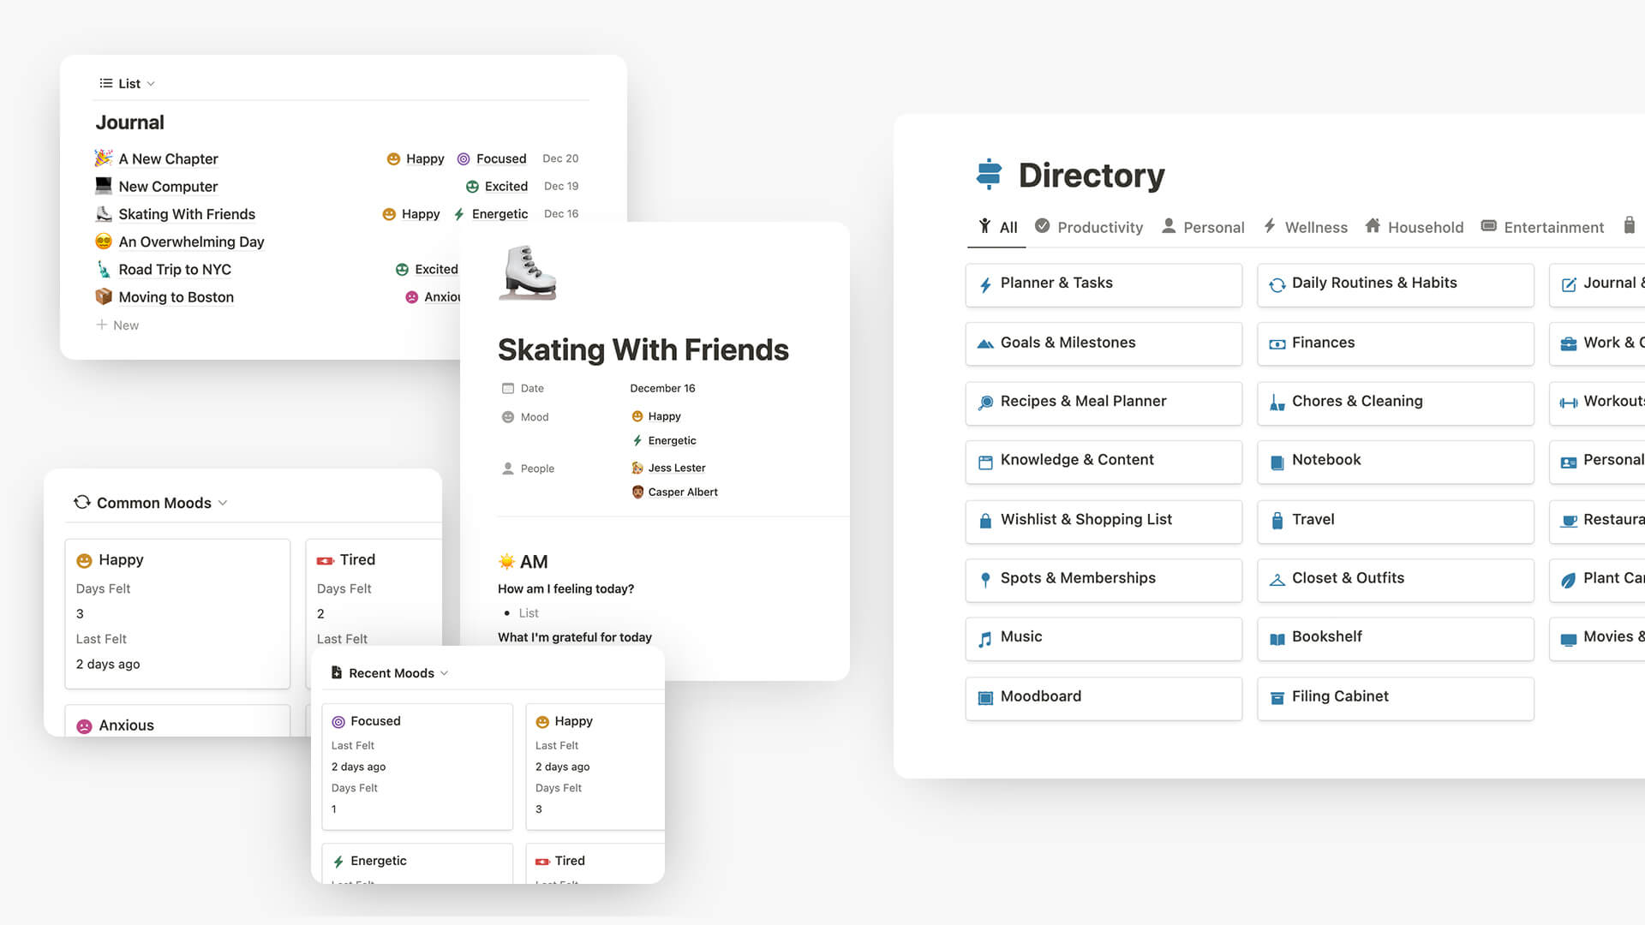Select the Productivity tab in Directory
1645x925 pixels.
[x=1100, y=227]
